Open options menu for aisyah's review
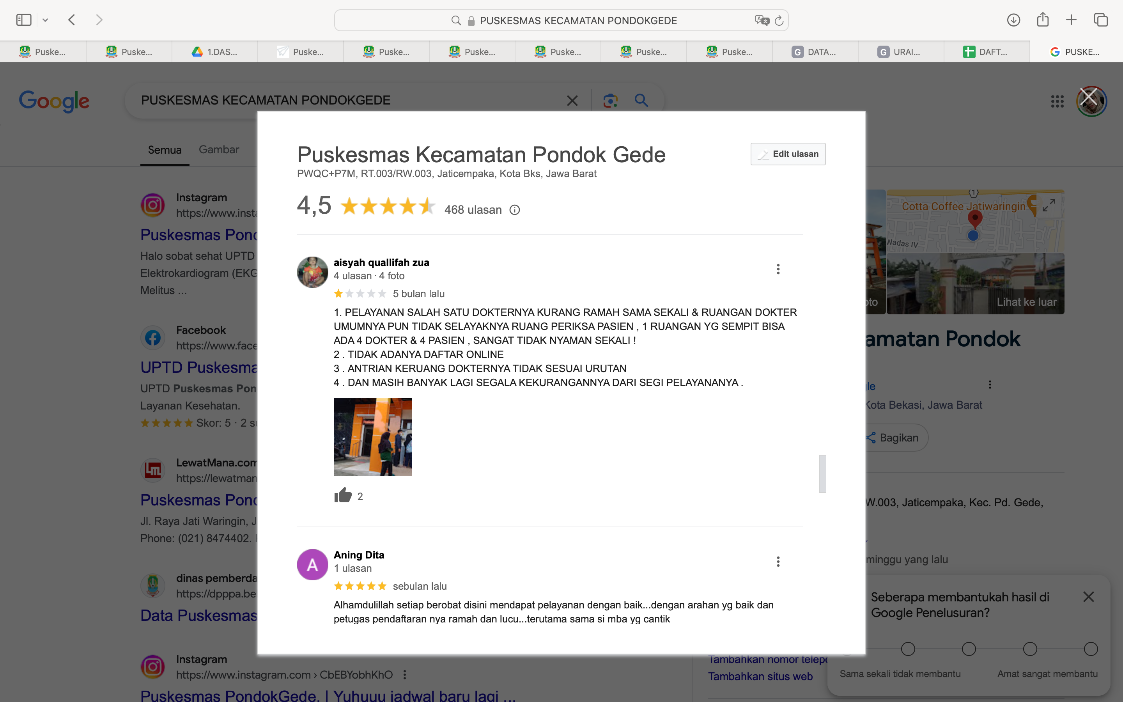Viewport: 1123px width, 702px height. coord(778,269)
